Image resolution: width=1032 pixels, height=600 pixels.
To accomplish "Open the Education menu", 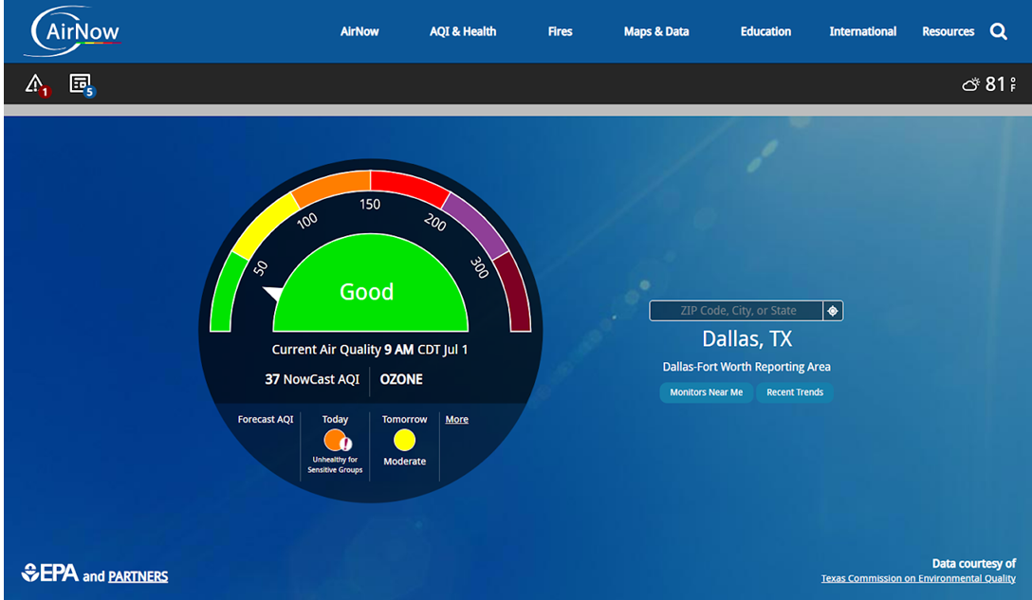I will point(765,31).
